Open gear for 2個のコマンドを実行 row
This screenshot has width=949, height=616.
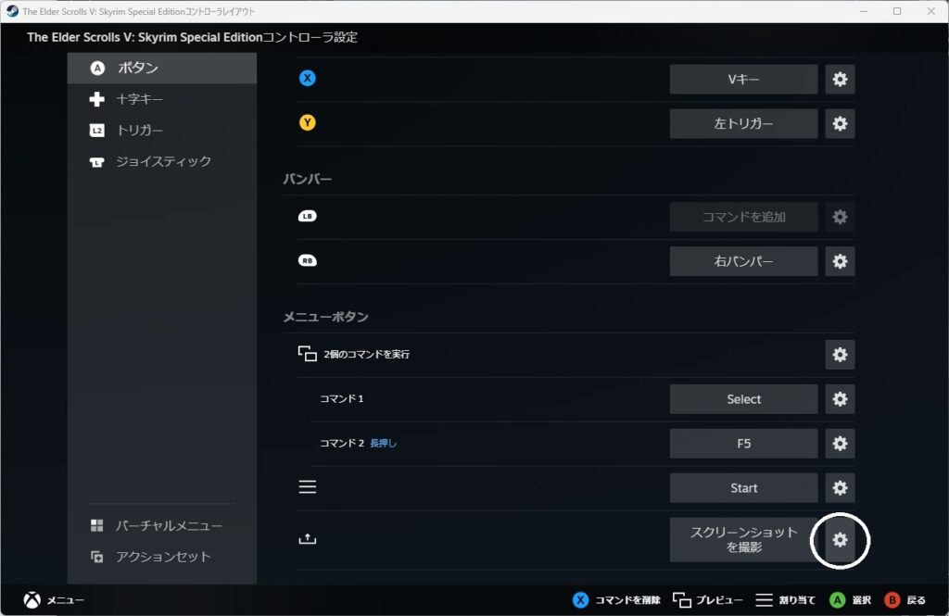pyautogui.click(x=840, y=355)
